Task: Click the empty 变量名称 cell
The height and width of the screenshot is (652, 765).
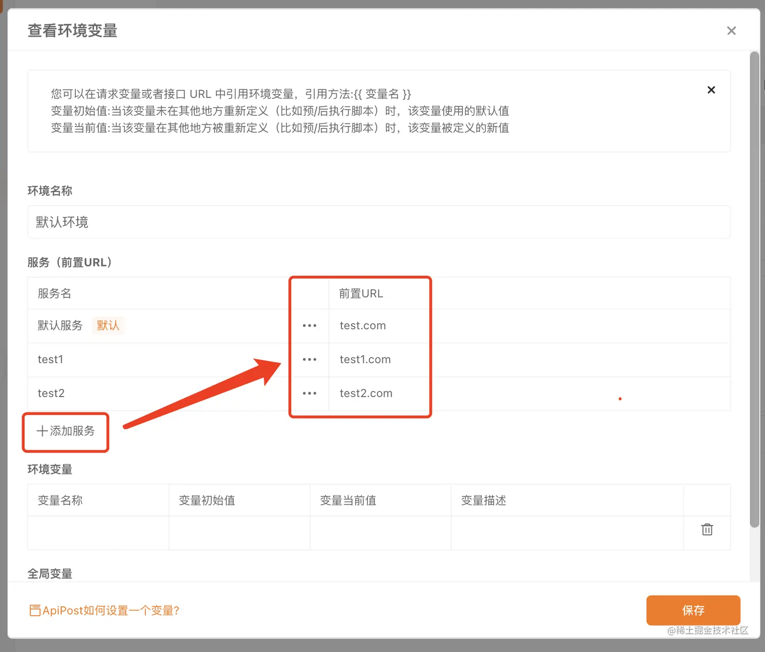Action: [98, 533]
